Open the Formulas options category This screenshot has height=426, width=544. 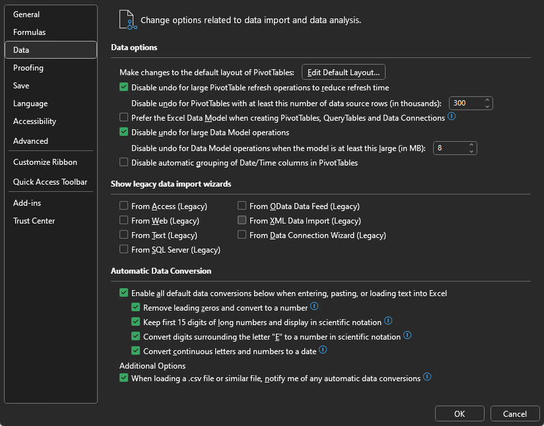[x=51, y=32]
